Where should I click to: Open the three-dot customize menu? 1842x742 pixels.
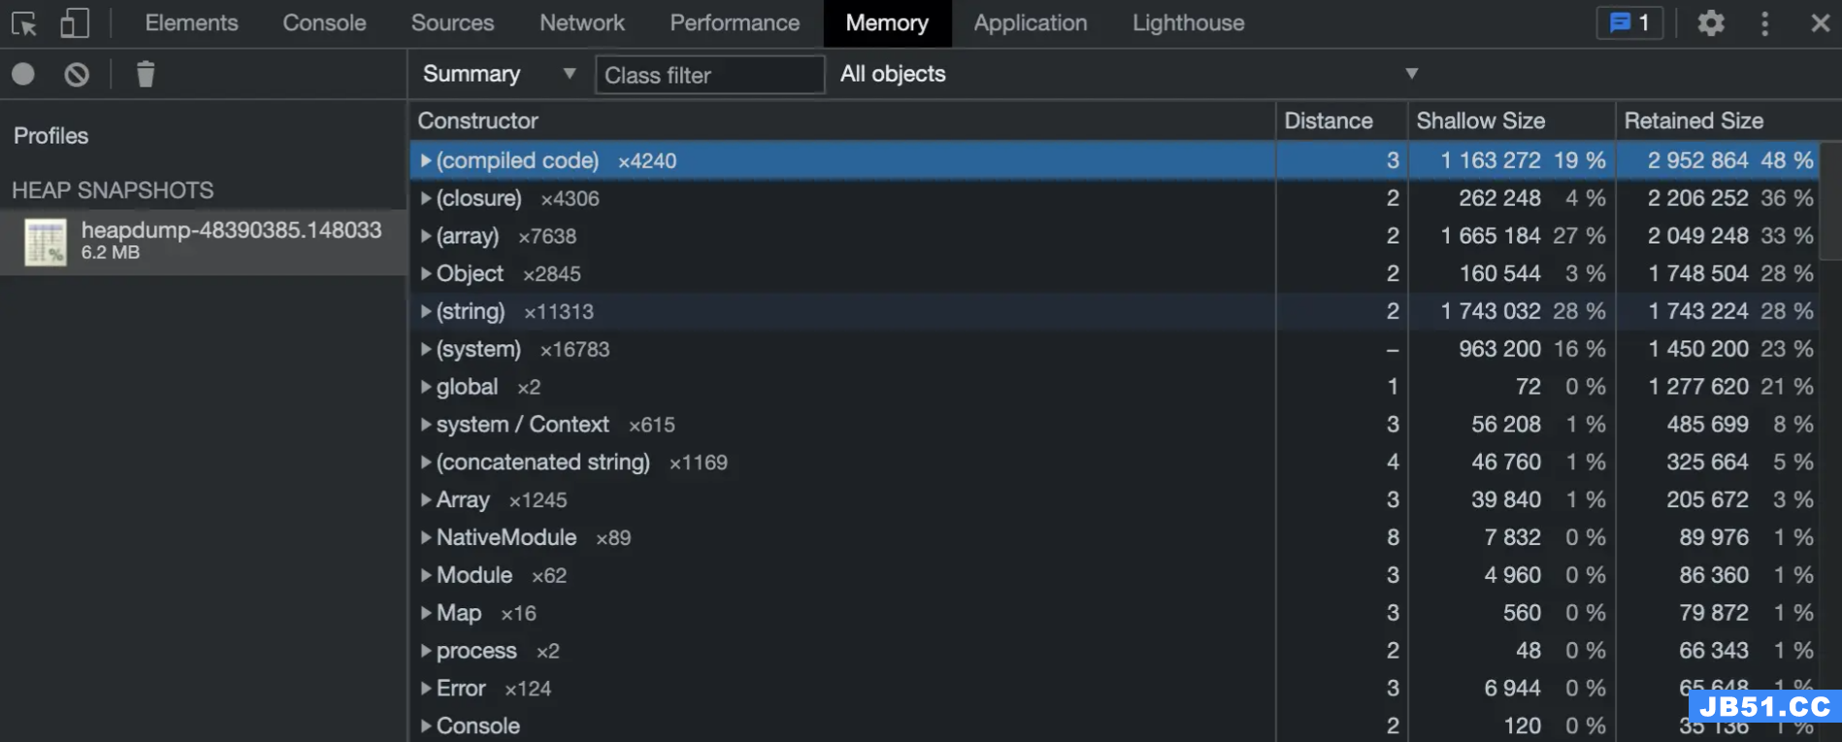coord(1764,23)
